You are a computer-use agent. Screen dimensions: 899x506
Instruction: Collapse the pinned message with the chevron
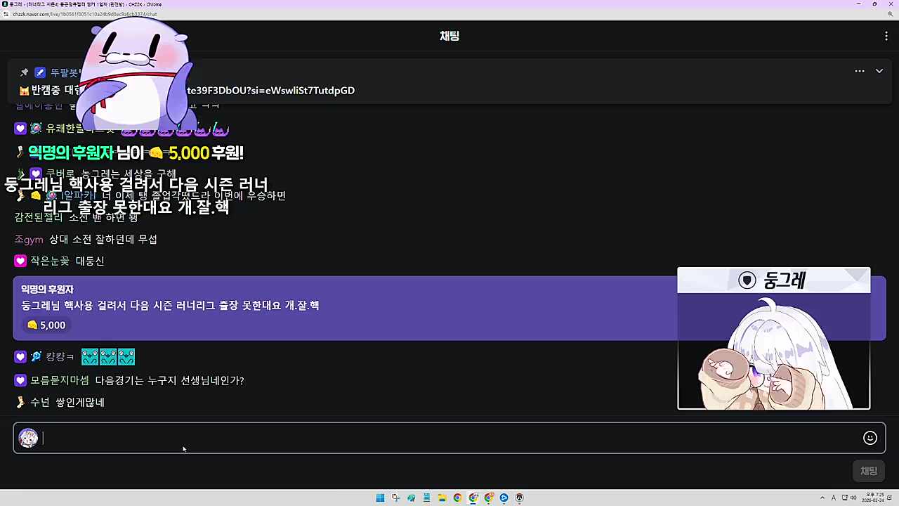pos(879,71)
